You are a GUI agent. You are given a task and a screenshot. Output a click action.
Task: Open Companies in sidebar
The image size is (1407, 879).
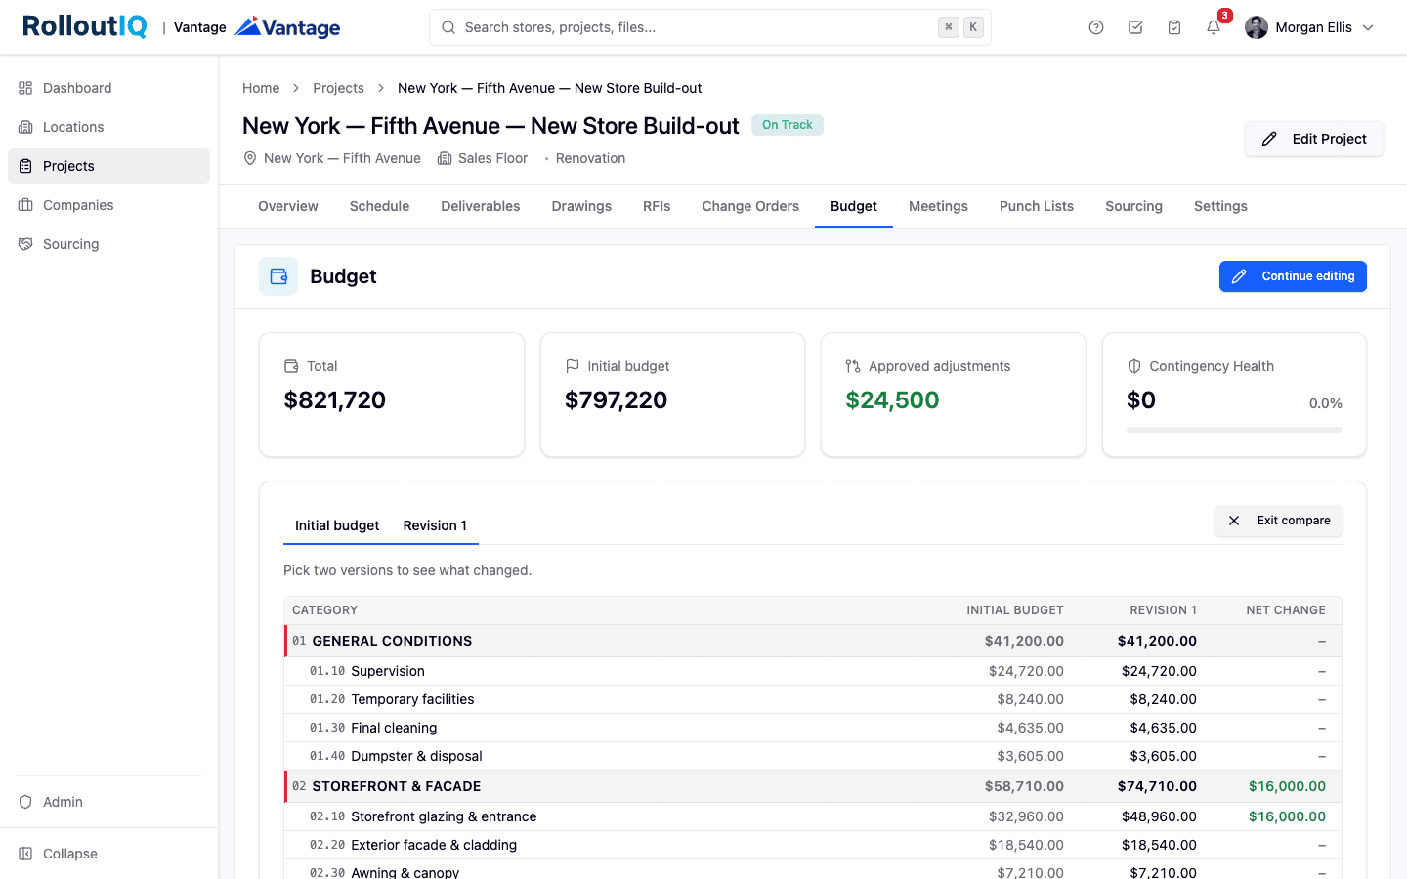point(108,205)
